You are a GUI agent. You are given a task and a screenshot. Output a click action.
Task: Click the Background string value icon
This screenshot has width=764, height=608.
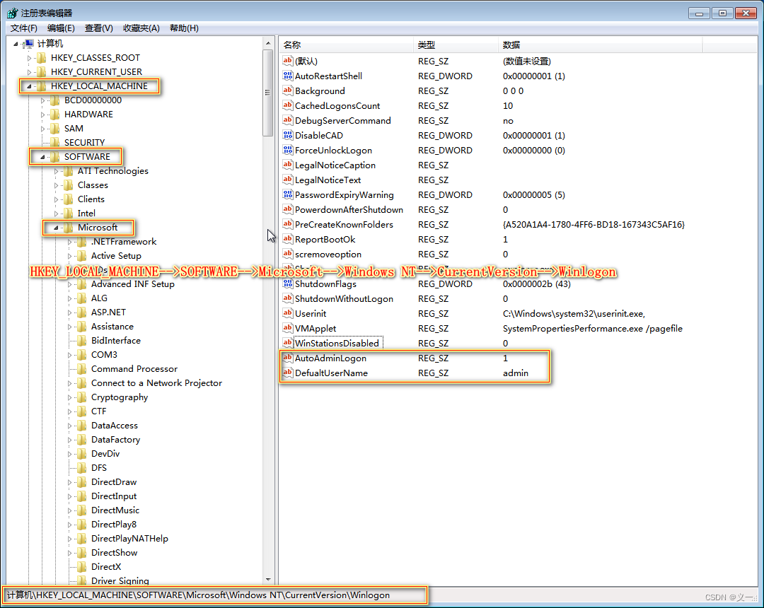287,90
